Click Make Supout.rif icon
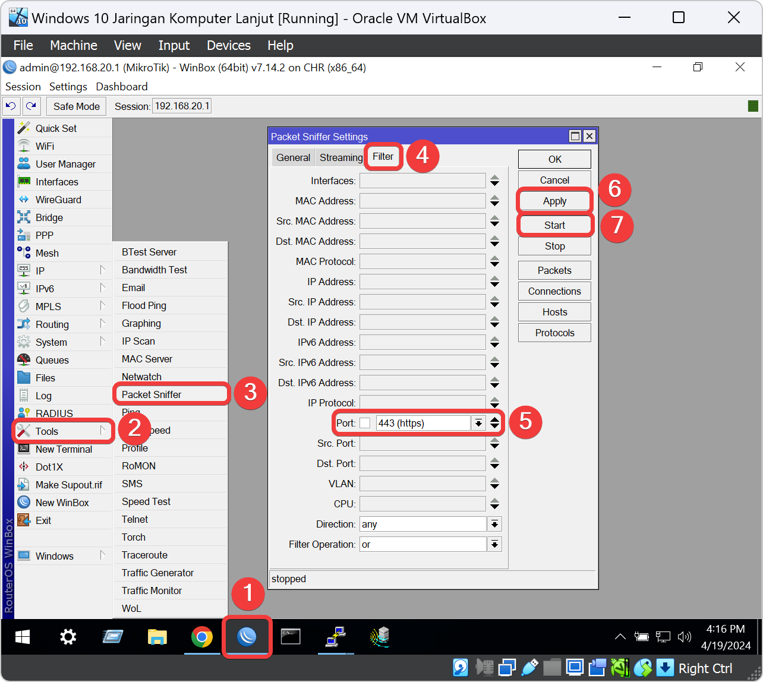The image size is (763, 682). pos(24,484)
